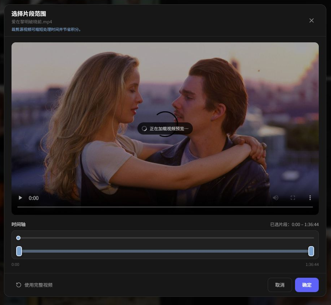Click the 时间轴 label

click(x=18, y=224)
